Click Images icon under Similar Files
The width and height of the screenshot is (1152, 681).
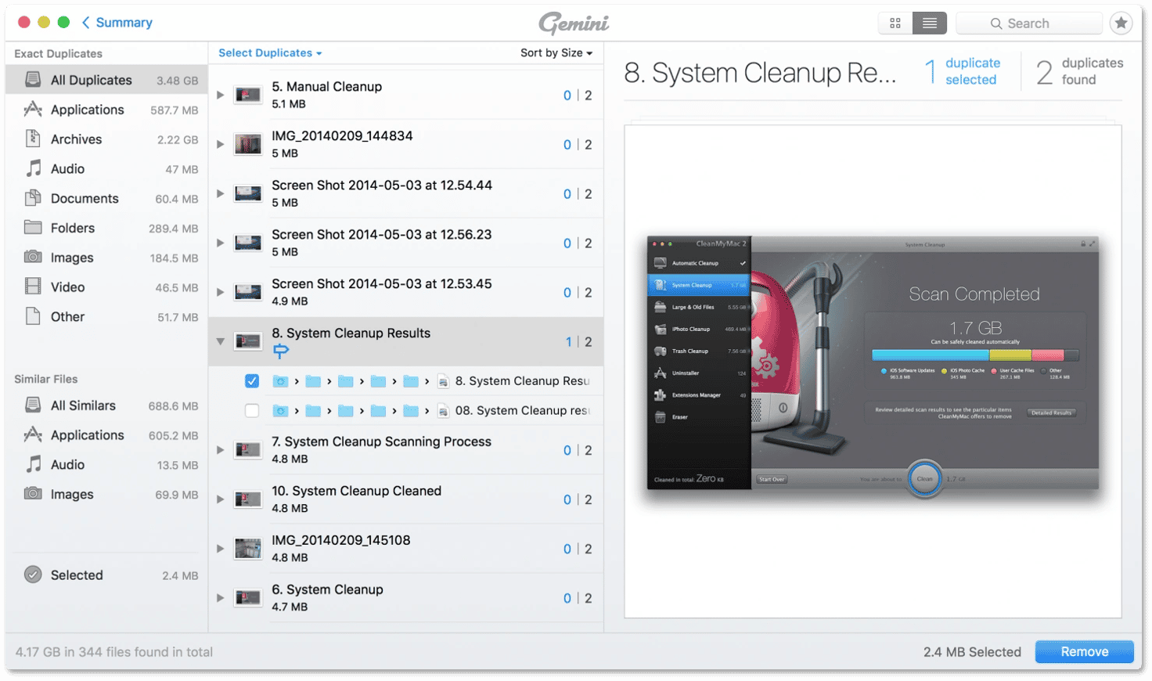(33, 494)
